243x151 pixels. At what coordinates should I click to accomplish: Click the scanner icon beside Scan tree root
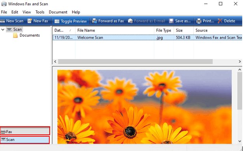(9, 29)
